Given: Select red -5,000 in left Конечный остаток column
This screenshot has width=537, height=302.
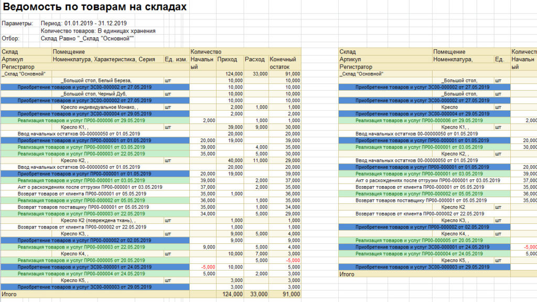Looking at the screenshot, I should (293, 260).
